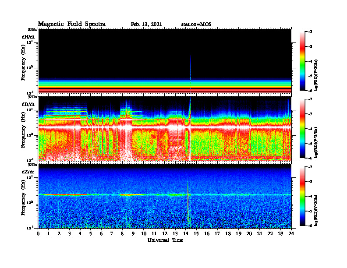347x268 pixels.
Task: Click the "station=MOS" label
Action: (196, 25)
